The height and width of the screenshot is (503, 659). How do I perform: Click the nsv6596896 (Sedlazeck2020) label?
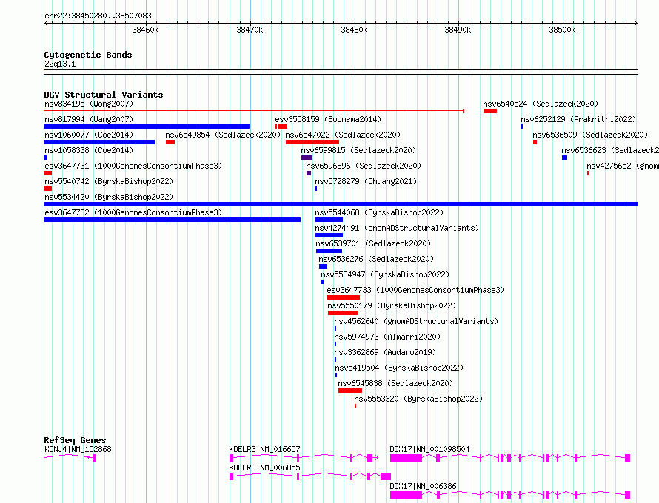364,166
